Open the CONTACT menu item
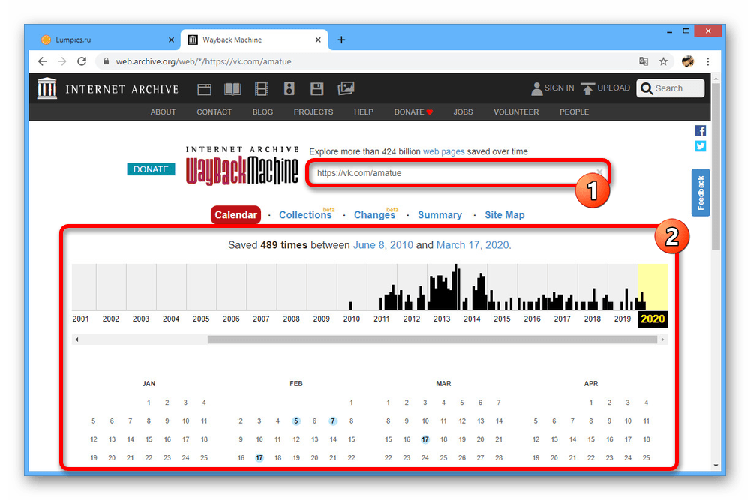The image size is (750, 500). click(214, 112)
